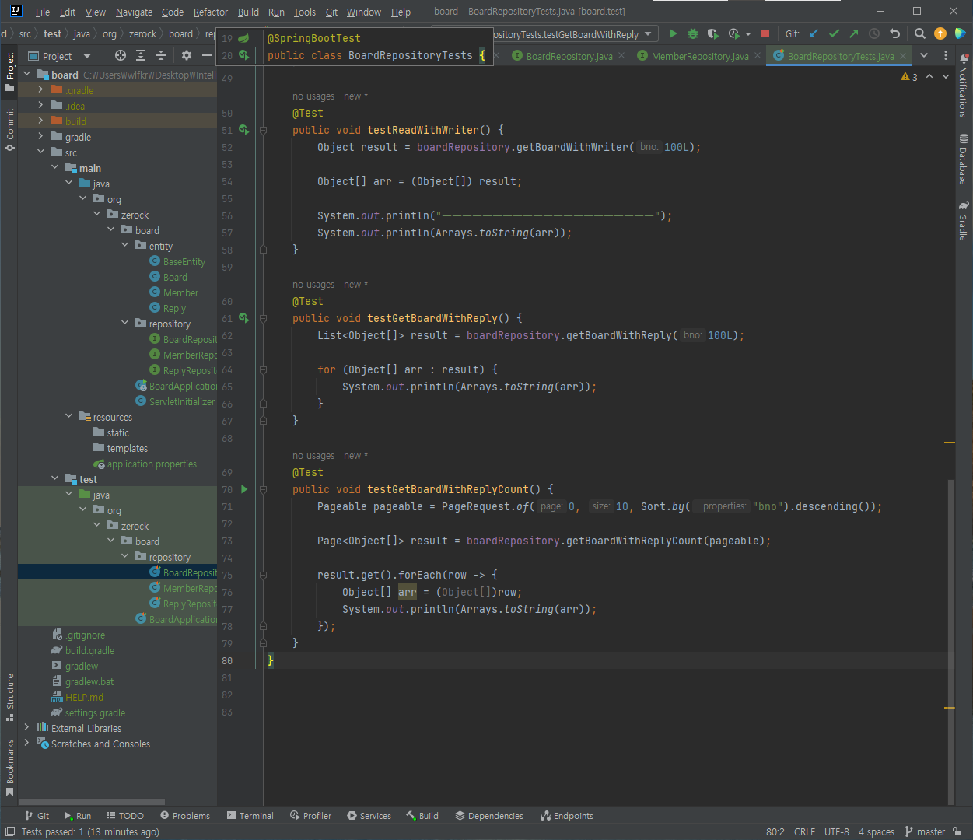The height and width of the screenshot is (840, 973).
Task: Push commits with the Git push arrow
Action: (x=854, y=33)
